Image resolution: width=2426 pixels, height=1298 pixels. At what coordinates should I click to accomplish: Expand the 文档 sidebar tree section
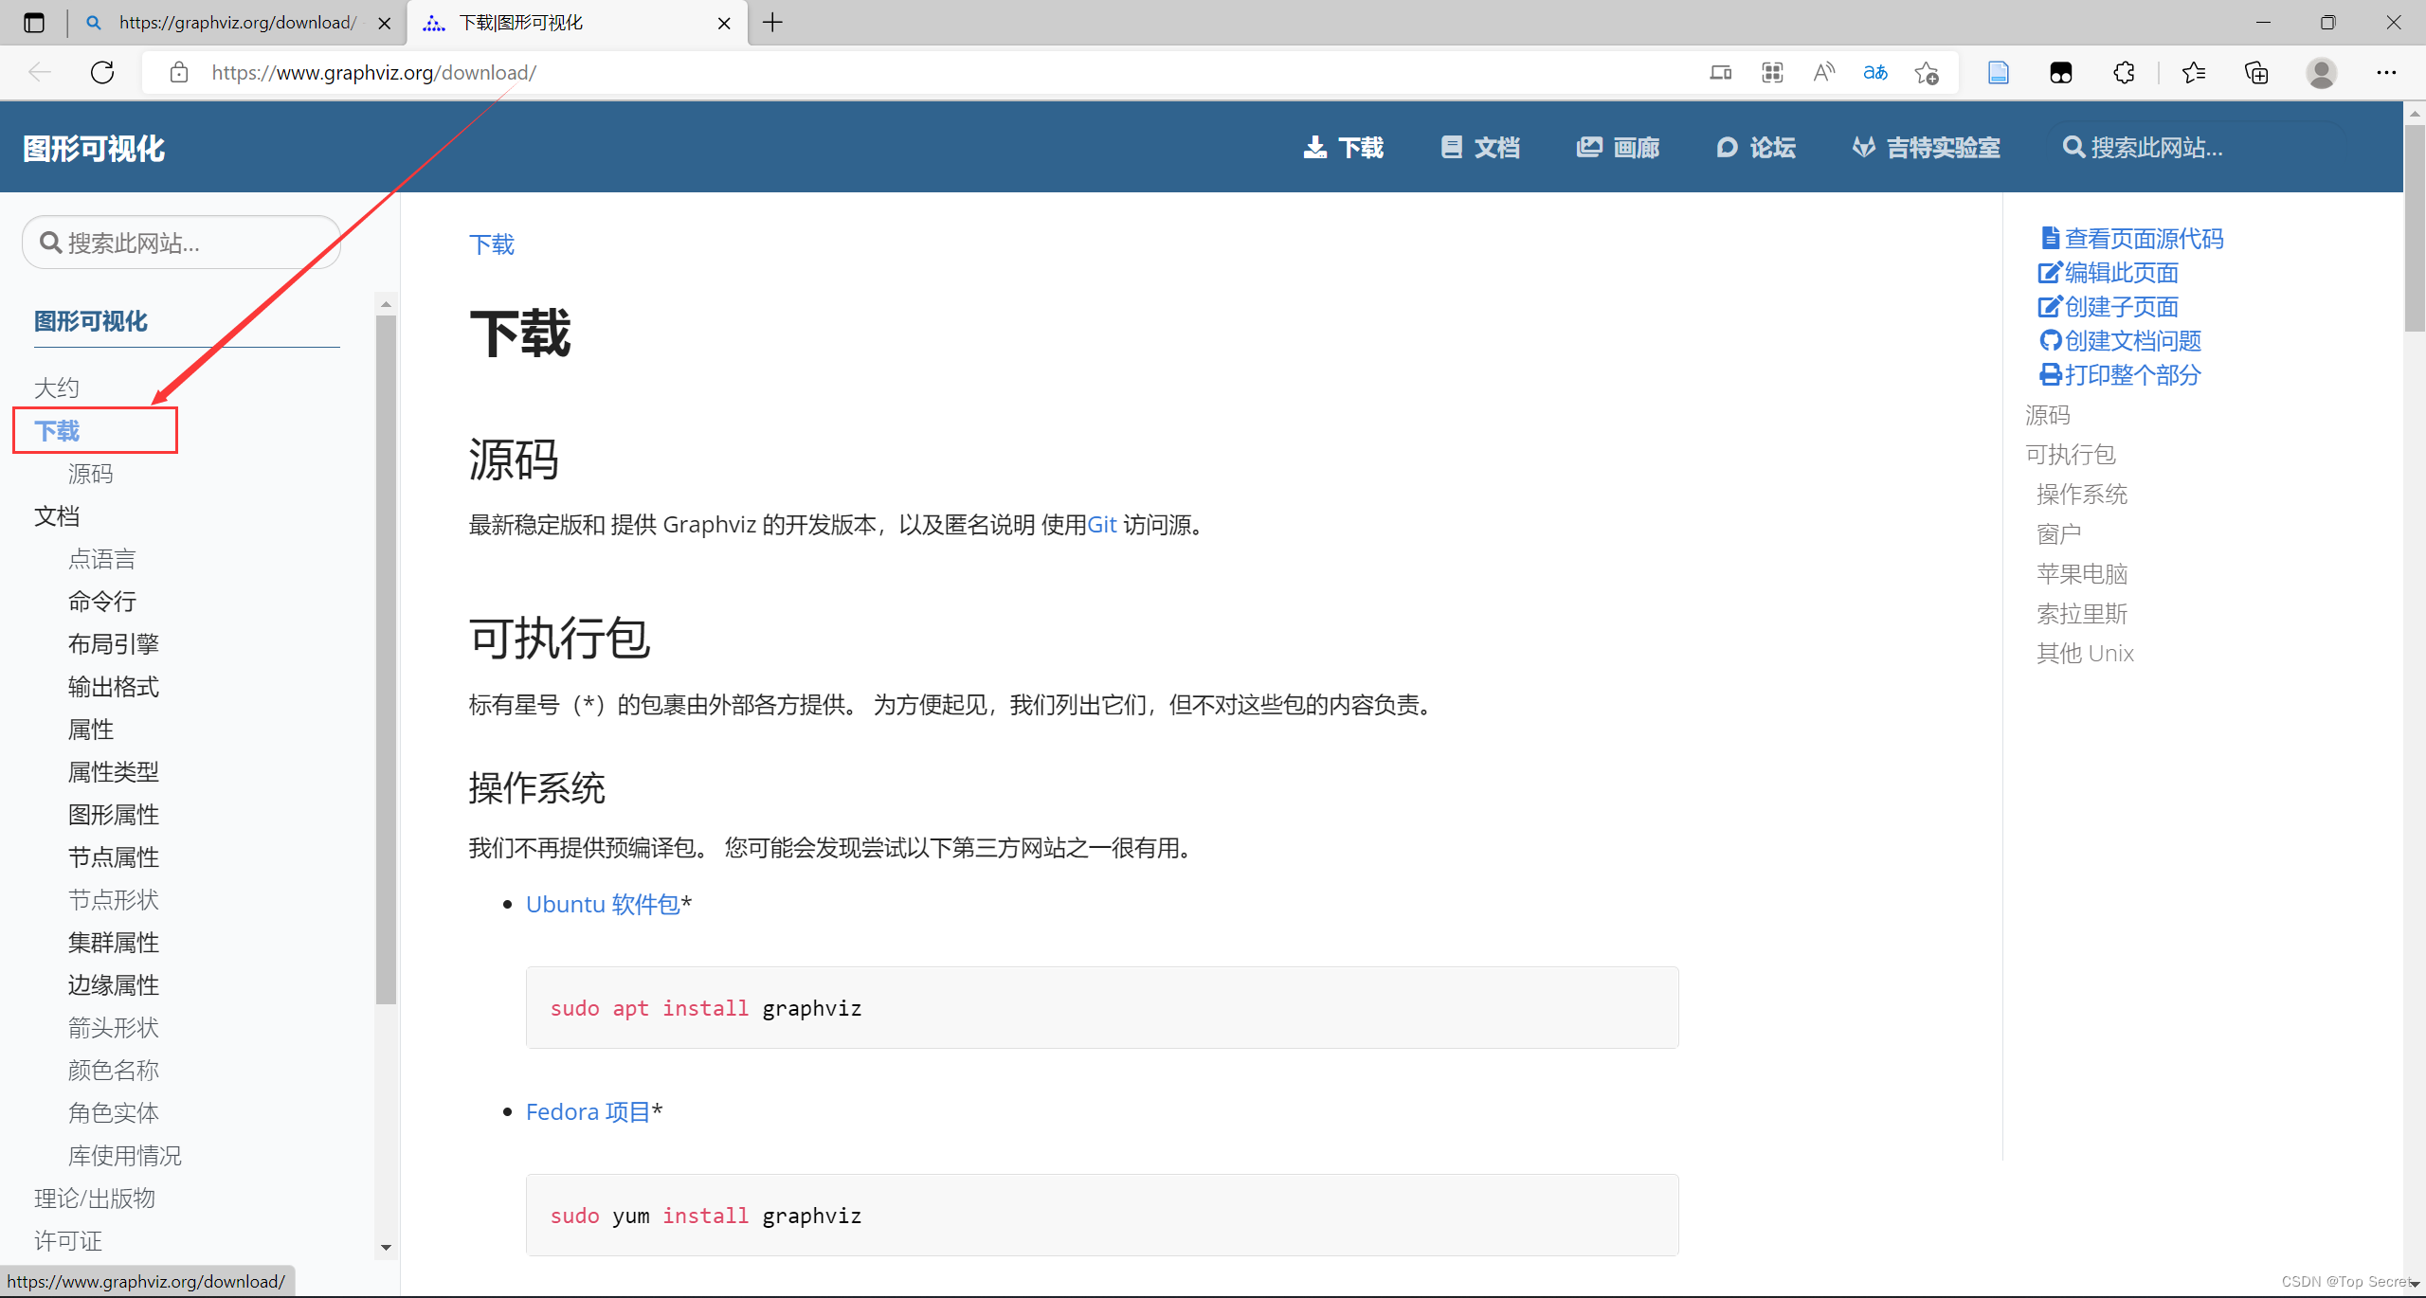click(57, 516)
